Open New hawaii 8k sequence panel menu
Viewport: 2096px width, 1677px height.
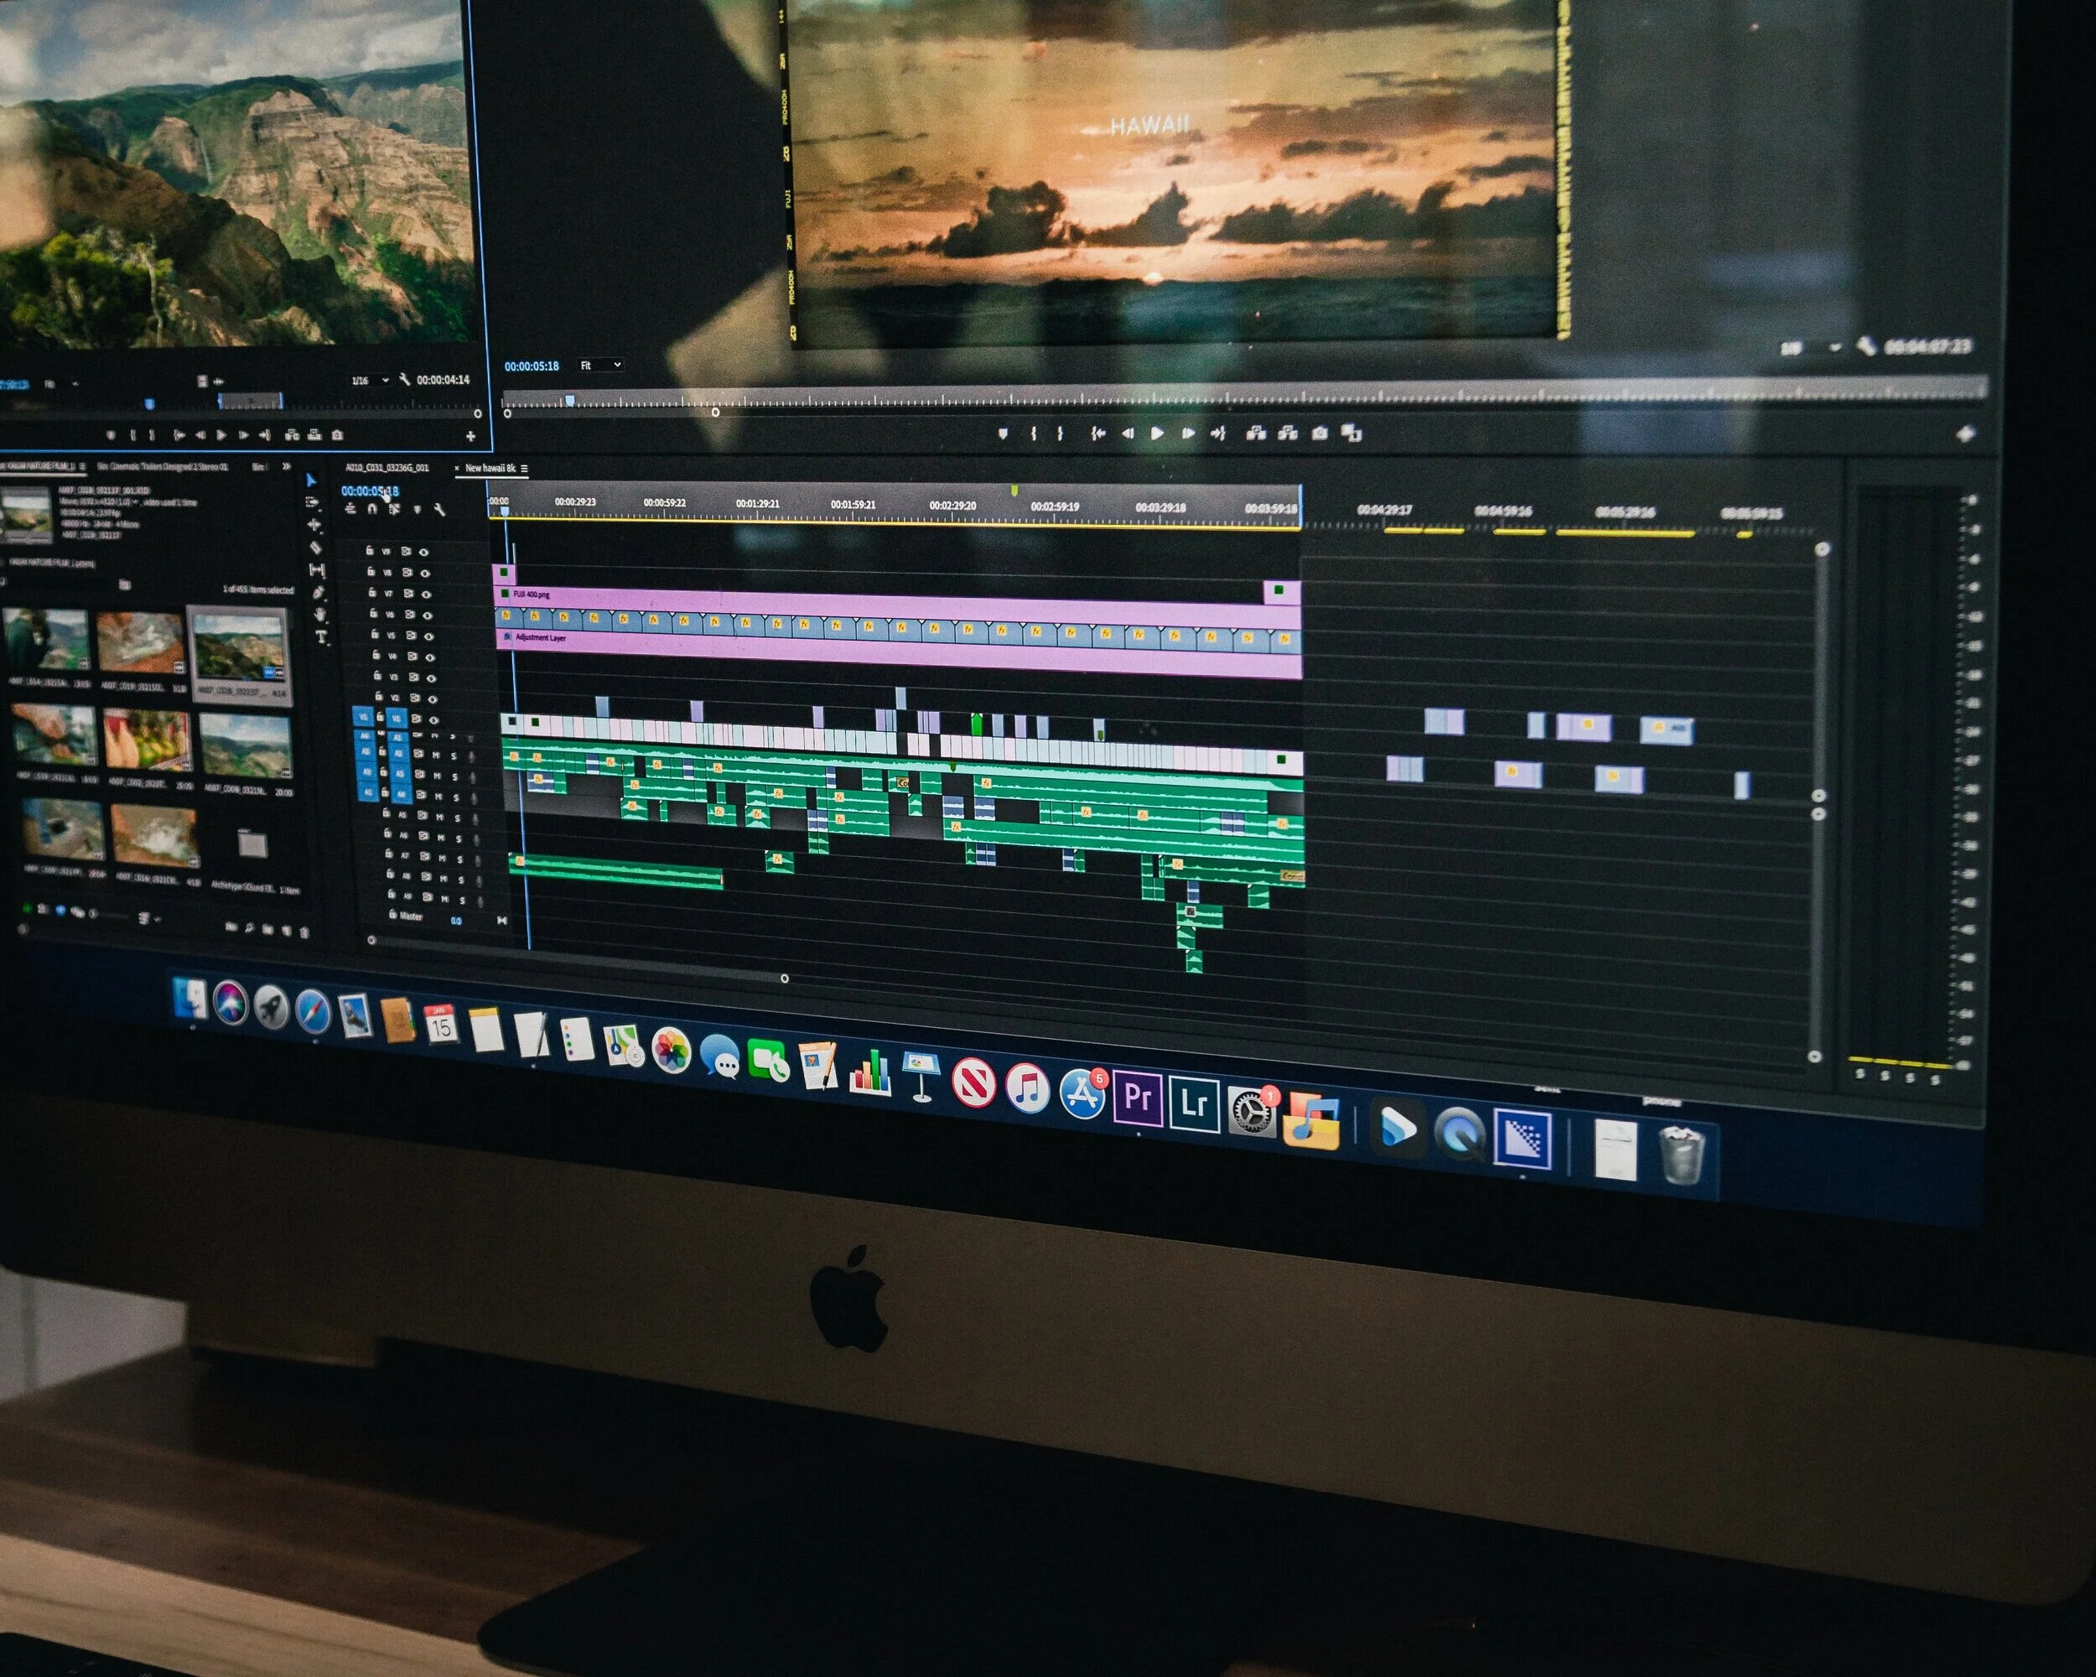[524, 469]
